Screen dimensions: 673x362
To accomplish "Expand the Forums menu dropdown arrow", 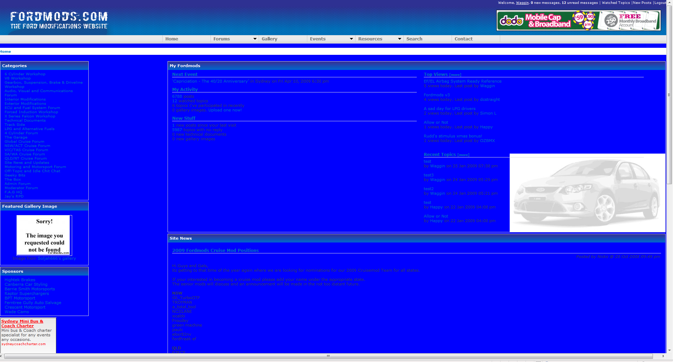I will [x=255, y=39].
